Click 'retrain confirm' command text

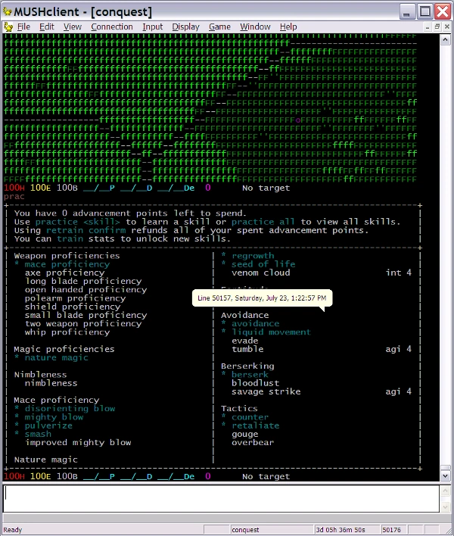click(86, 230)
